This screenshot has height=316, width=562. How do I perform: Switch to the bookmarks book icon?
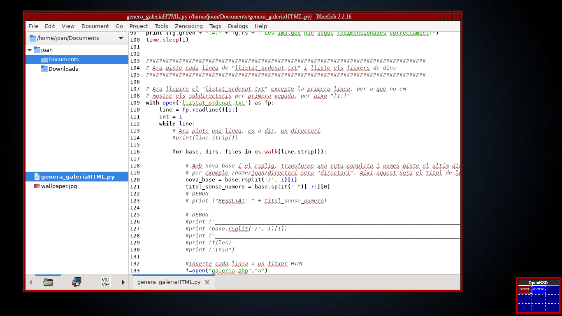[x=77, y=282]
